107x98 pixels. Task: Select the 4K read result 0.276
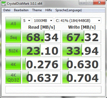[x=41, y=64]
